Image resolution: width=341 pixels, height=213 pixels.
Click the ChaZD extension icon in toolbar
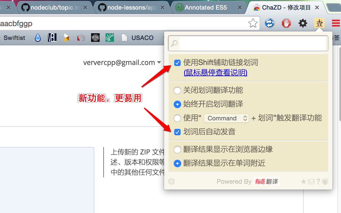(x=319, y=23)
